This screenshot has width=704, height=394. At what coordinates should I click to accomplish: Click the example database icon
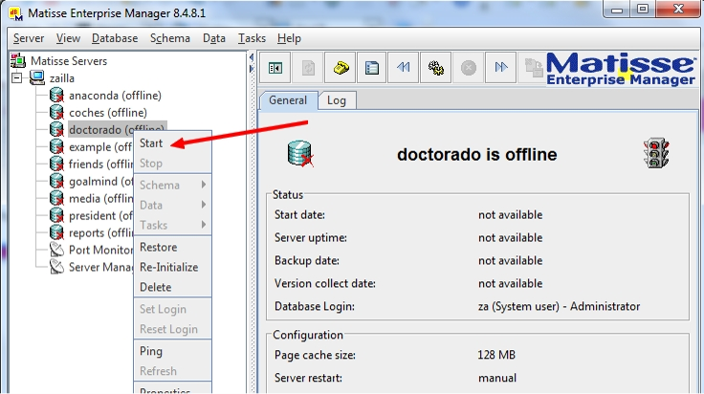pyautogui.click(x=56, y=146)
